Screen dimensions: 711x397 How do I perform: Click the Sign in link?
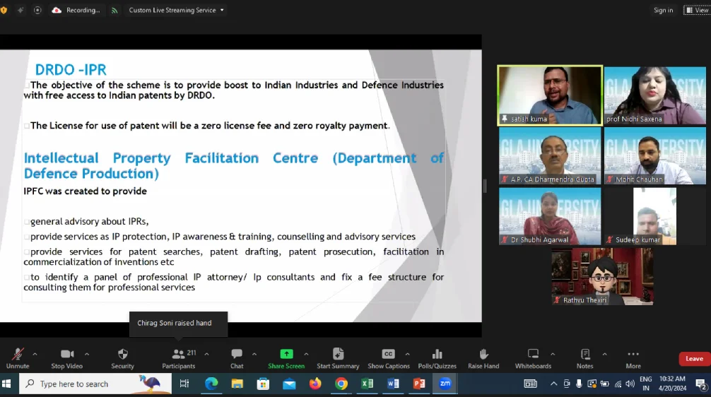(x=663, y=11)
